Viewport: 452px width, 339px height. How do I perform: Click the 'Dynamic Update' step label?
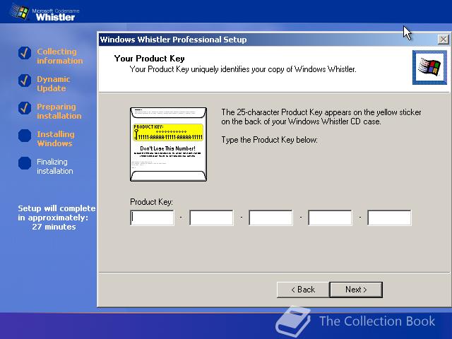[x=54, y=83]
